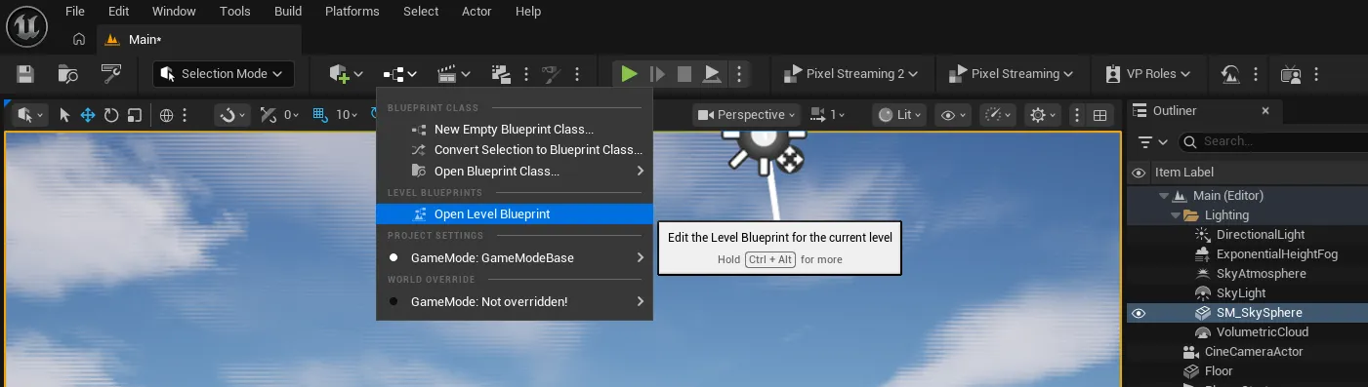The image size is (1368, 387).
Task: Click the green Play button
Action: [629, 73]
